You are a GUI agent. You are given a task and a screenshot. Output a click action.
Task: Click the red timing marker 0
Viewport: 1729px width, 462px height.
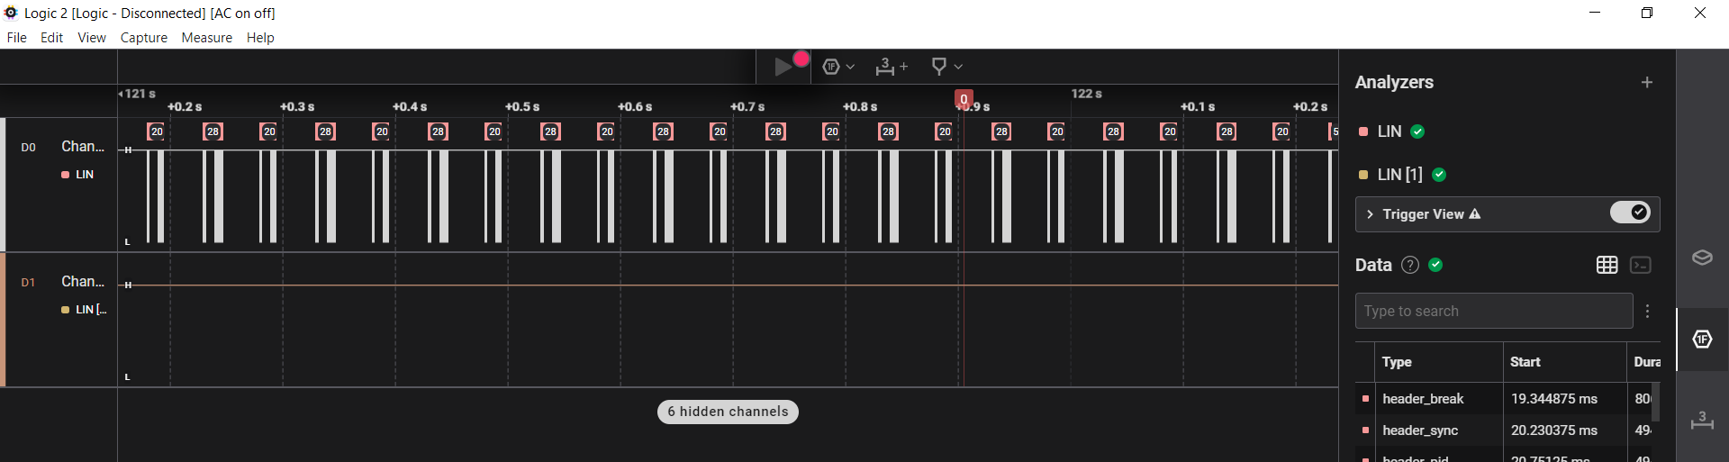[964, 99]
